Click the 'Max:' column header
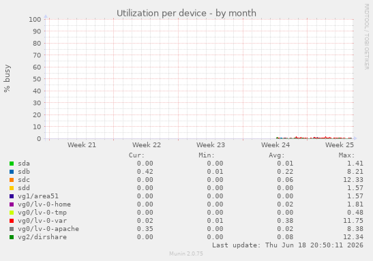The width and height of the screenshot is (373, 261). 346,155
